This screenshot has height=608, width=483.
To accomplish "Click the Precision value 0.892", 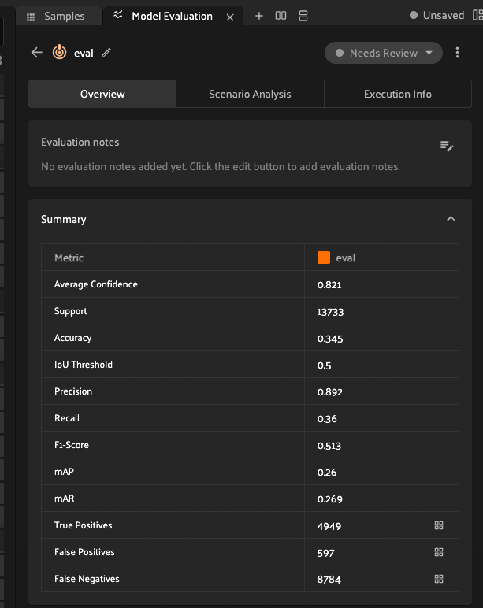I will 330,392.
